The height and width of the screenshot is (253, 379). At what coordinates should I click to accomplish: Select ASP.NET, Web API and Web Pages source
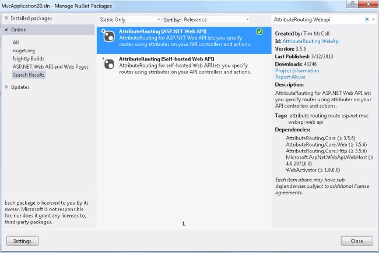(51, 66)
